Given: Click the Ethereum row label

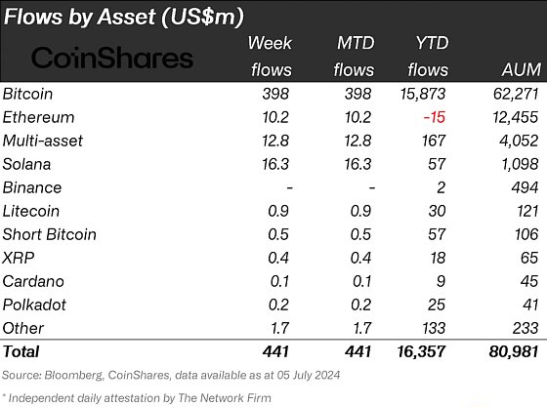Looking at the screenshot, I should click(38, 117).
